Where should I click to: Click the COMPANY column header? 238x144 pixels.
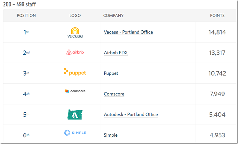coord(113,15)
